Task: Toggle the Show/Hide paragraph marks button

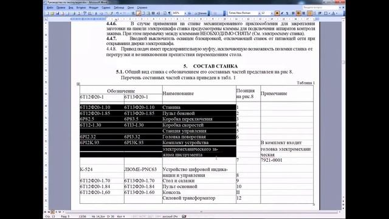Action: (169, 13)
